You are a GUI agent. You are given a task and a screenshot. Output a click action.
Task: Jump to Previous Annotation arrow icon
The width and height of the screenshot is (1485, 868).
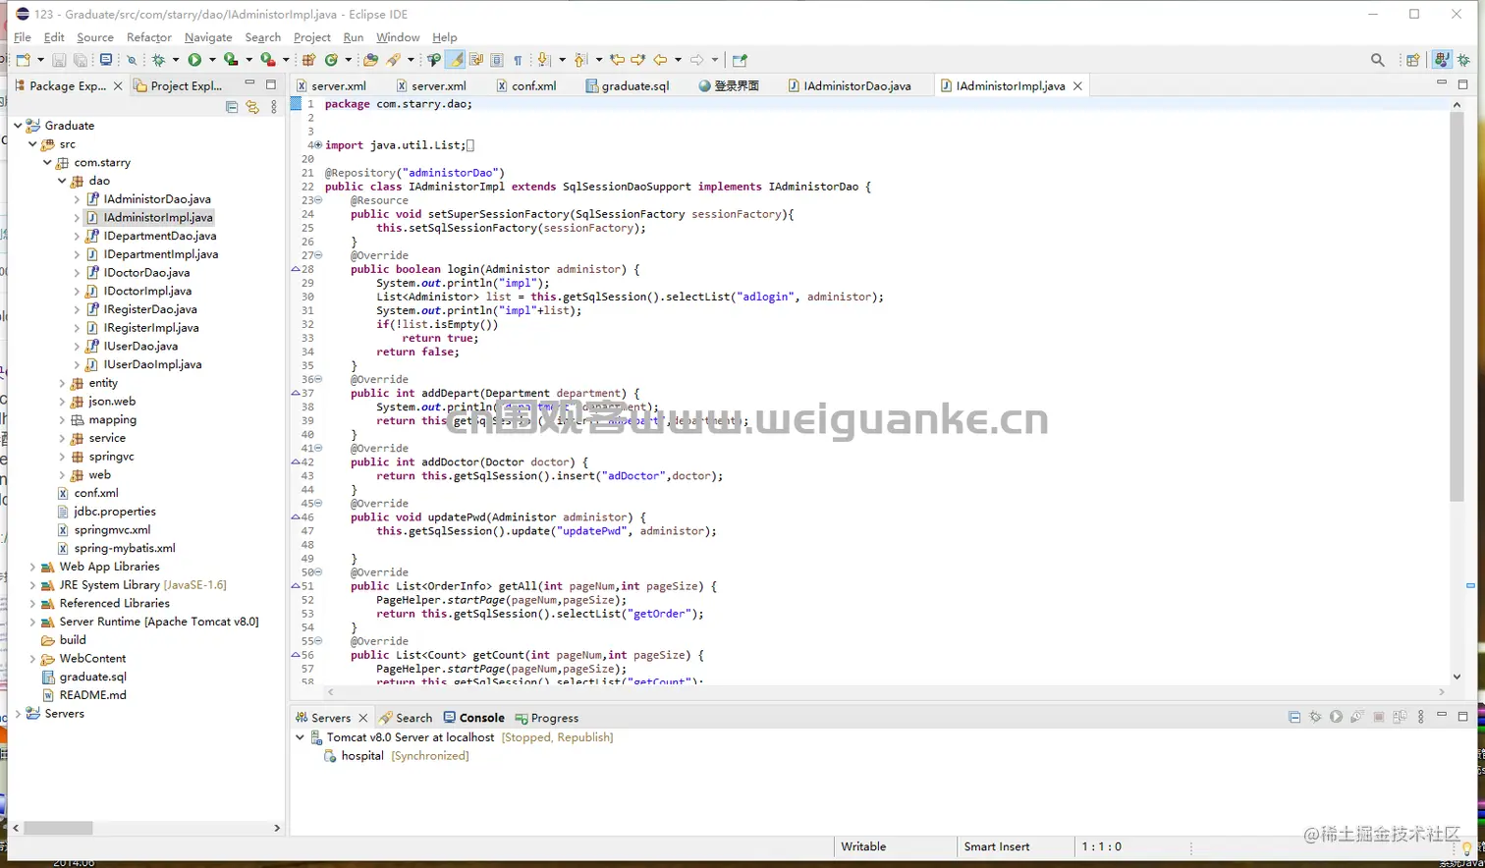(579, 60)
